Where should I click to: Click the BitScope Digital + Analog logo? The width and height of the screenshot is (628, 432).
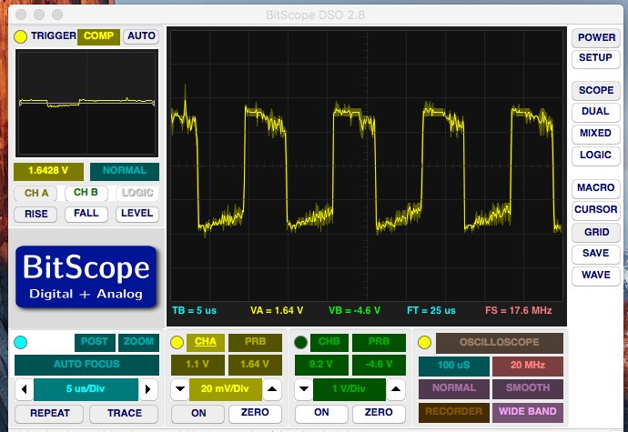(86, 277)
